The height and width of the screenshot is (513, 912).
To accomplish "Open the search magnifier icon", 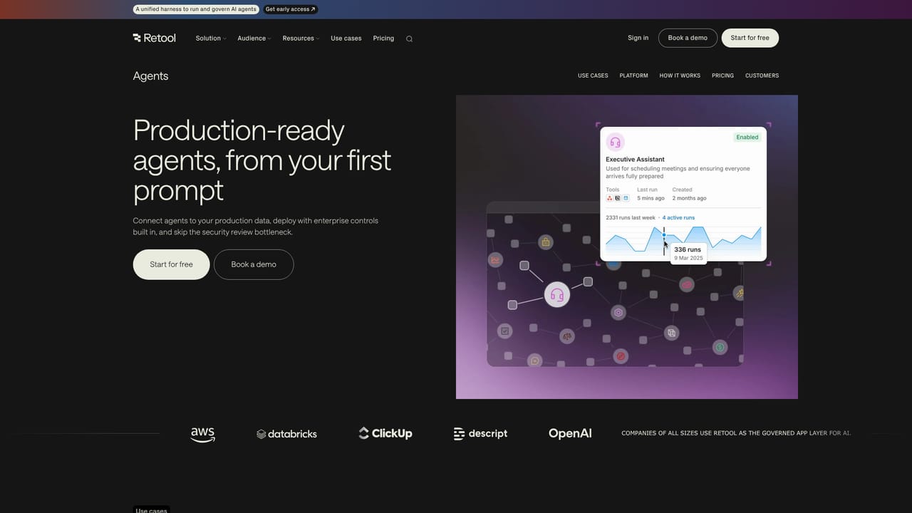I will [409, 38].
